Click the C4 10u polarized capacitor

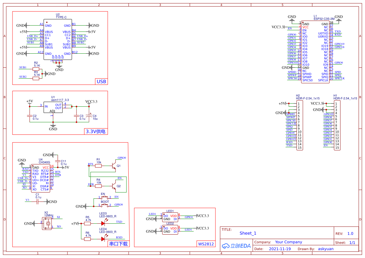coord(89,115)
